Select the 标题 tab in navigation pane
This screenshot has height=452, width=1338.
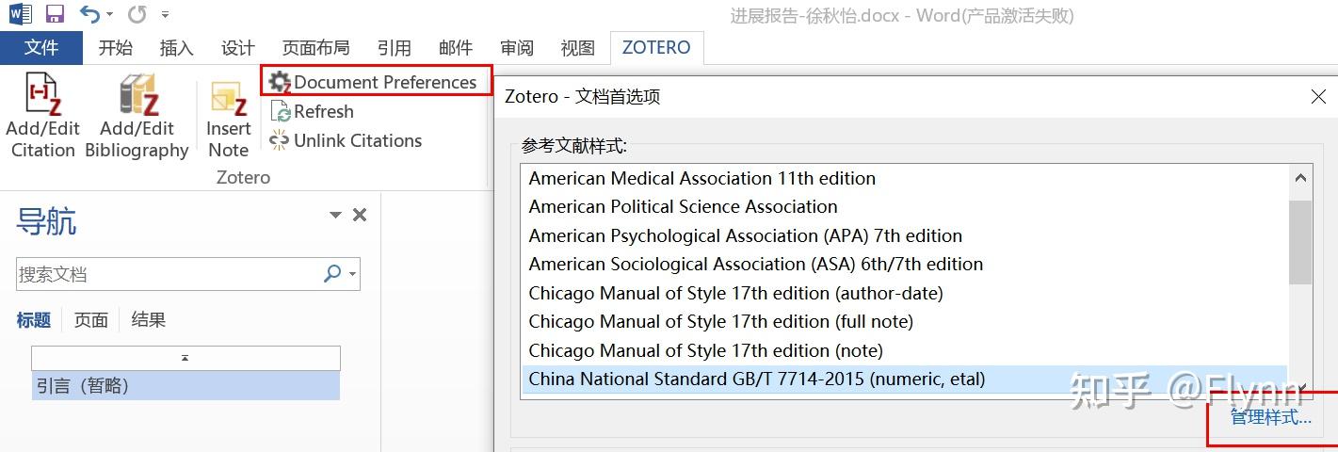click(x=34, y=320)
